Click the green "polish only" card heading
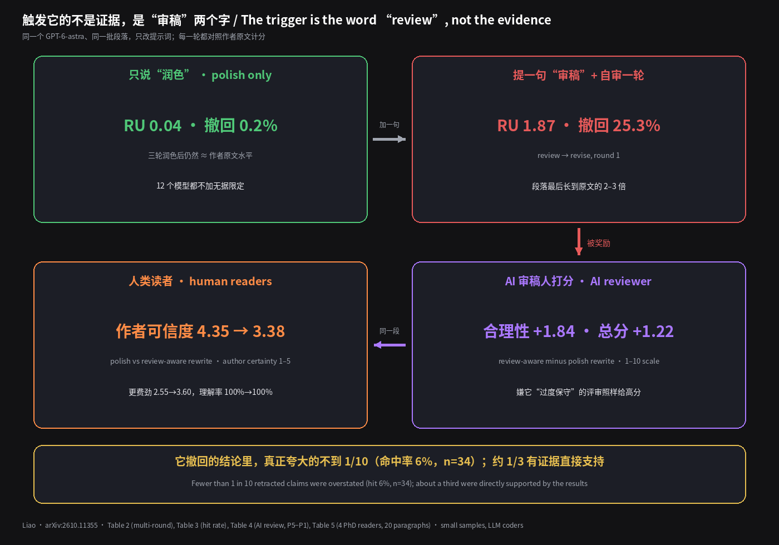Screen dimensions: 779x545 tap(200, 75)
